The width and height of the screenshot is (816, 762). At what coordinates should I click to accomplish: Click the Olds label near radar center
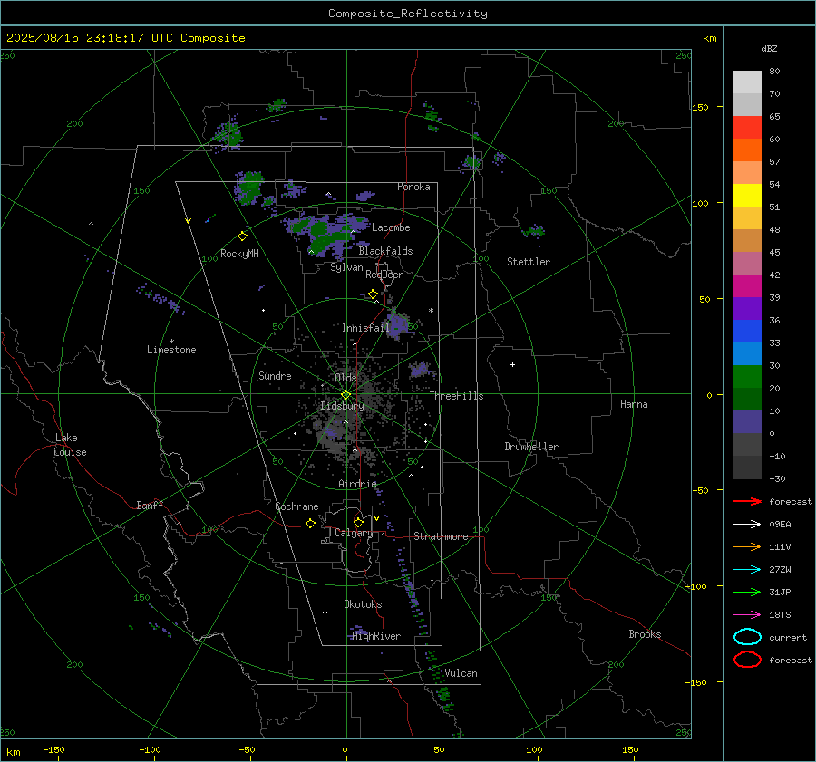coord(345,378)
